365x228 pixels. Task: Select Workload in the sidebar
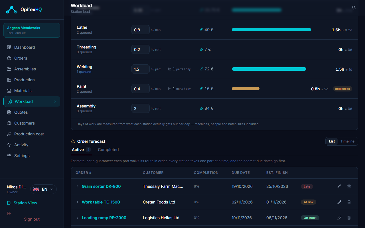pyautogui.click(x=32, y=101)
